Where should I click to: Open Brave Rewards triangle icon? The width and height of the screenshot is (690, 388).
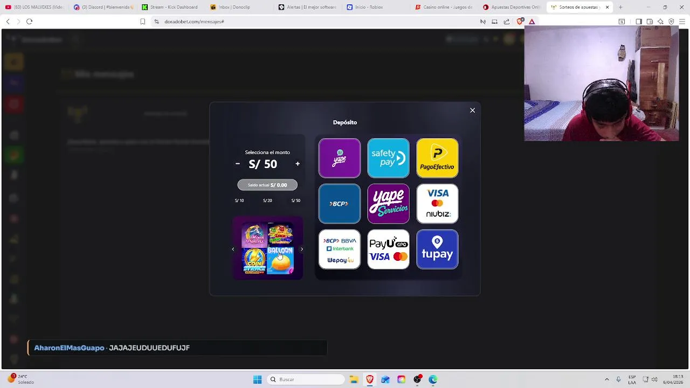point(532,22)
